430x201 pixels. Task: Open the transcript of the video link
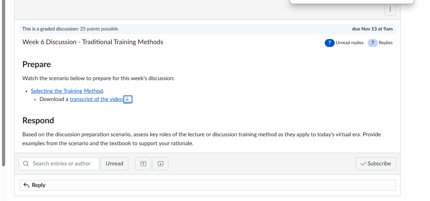[x=96, y=99]
